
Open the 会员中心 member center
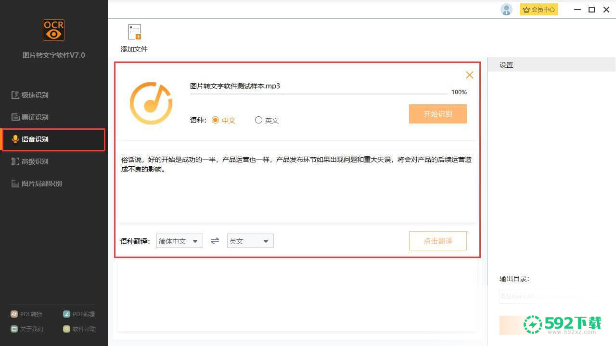click(539, 9)
